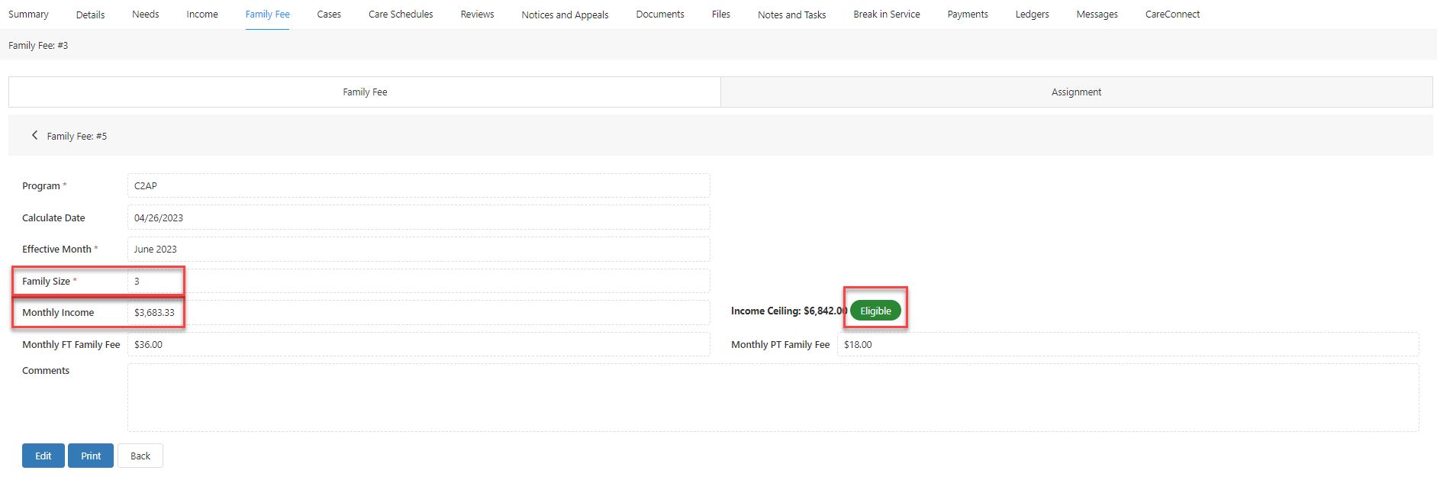Click the Monthly PT Family Fee field $18.00
Image resolution: width=1437 pixels, height=480 pixels.
point(1128,344)
